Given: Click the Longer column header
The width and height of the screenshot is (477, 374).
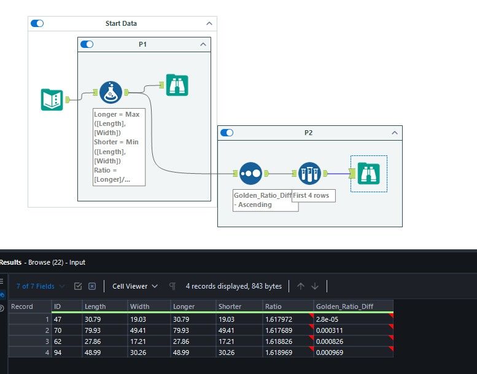Looking at the screenshot, I should 193,306.
